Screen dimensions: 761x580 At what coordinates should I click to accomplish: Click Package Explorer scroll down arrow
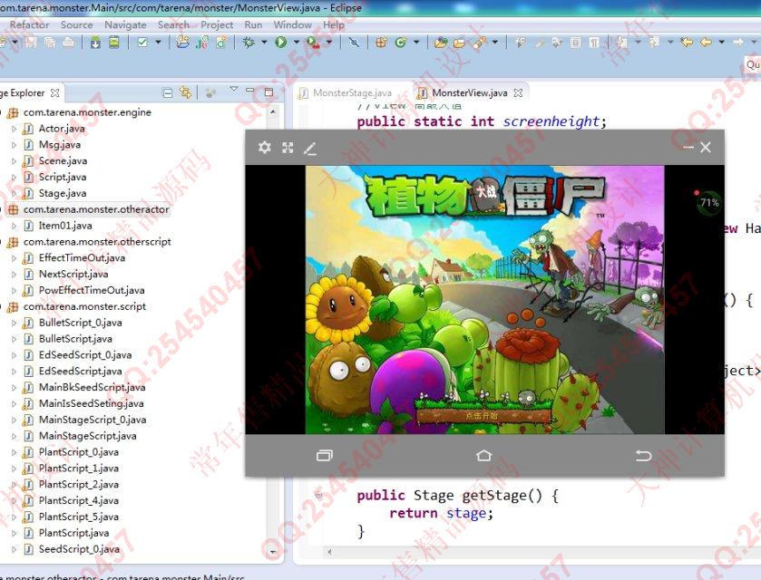[x=273, y=552]
